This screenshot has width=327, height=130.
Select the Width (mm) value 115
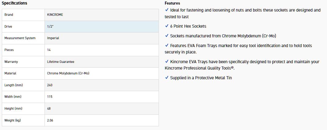point(50,97)
